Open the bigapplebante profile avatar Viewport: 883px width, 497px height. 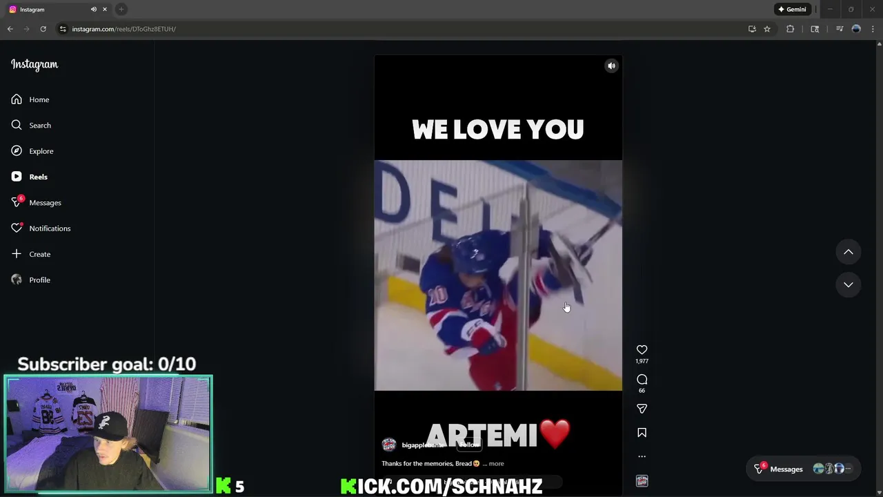tap(389, 445)
